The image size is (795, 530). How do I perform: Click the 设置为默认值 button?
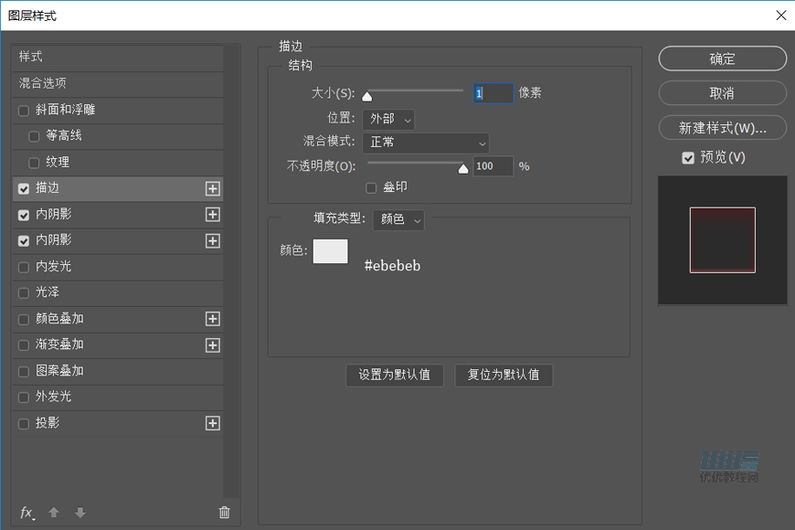(x=395, y=376)
